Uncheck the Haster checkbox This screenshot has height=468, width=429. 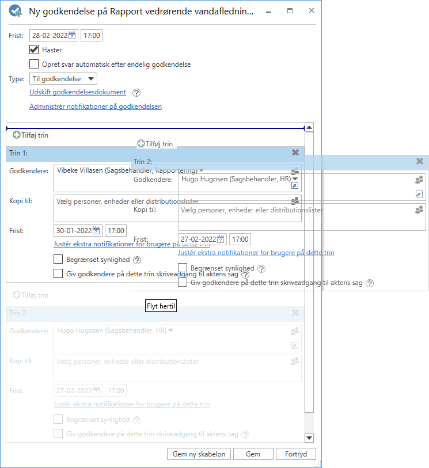(x=35, y=50)
